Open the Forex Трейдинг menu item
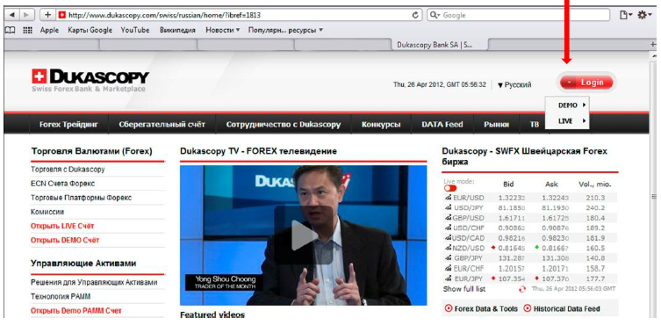The image size is (661, 333). [x=68, y=125]
